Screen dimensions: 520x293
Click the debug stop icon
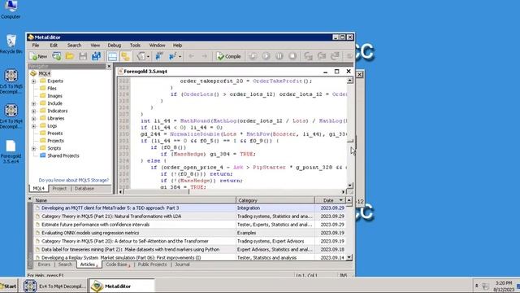[x=292, y=56]
